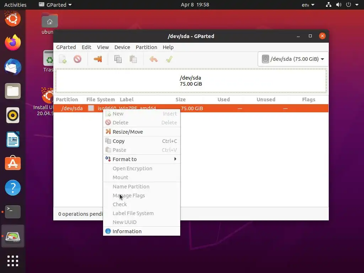Screen dimensions: 364x273
Task: Click the New UUID menu entry
Action: click(x=141, y=222)
